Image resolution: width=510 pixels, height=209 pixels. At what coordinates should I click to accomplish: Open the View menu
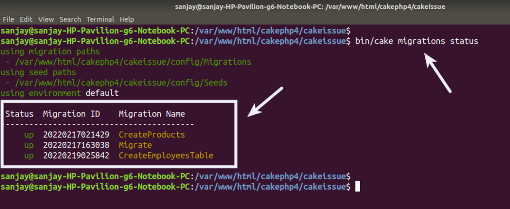point(46,19)
